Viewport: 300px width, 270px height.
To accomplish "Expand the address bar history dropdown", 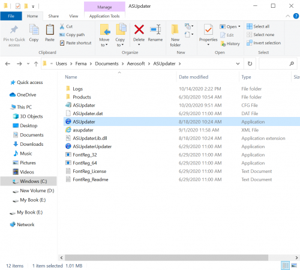I will pyautogui.click(x=238, y=64).
